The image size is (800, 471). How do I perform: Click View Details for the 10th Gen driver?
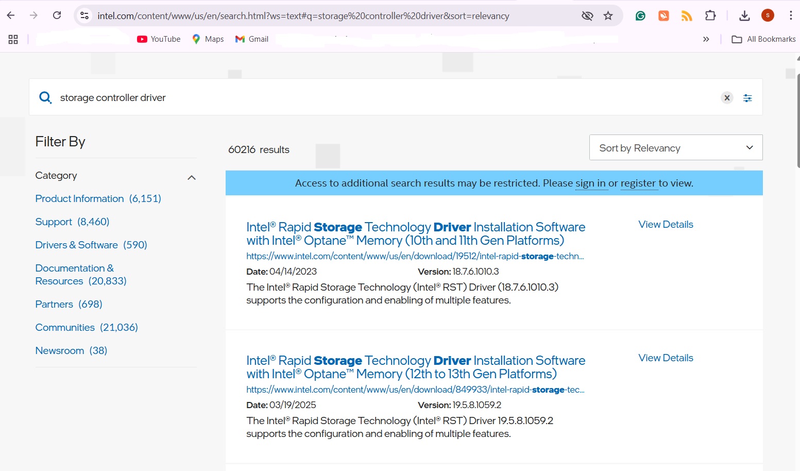click(x=666, y=224)
